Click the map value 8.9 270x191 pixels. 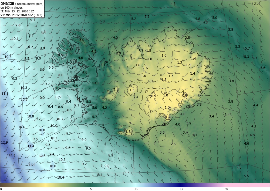[x=111, y=155]
